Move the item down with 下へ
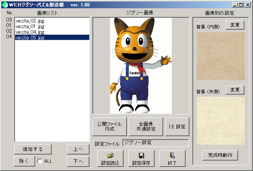 point(78,161)
